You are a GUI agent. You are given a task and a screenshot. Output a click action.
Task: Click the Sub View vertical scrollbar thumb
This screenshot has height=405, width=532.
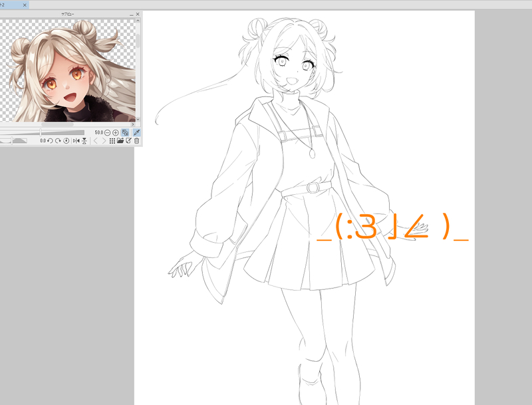[x=138, y=41]
